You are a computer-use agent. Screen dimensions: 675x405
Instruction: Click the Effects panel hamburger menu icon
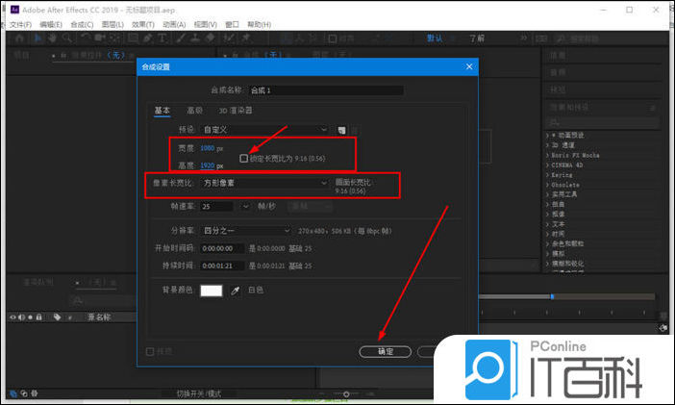click(653, 108)
